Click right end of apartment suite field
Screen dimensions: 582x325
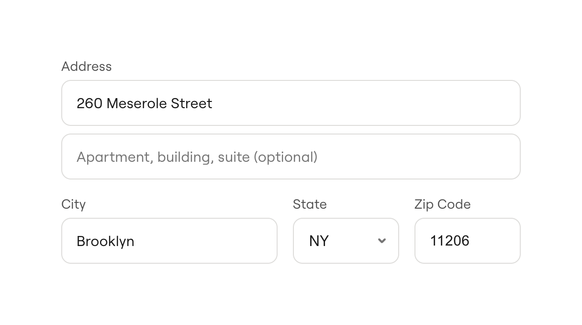pyautogui.click(x=479, y=157)
